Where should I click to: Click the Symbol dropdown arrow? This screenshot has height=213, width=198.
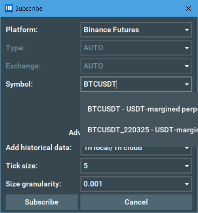187,84
